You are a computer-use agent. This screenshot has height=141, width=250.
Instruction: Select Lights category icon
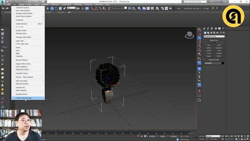click(211, 33)
